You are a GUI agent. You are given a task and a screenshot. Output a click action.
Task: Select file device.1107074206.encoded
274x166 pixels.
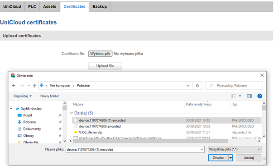[x=100, y=126]
